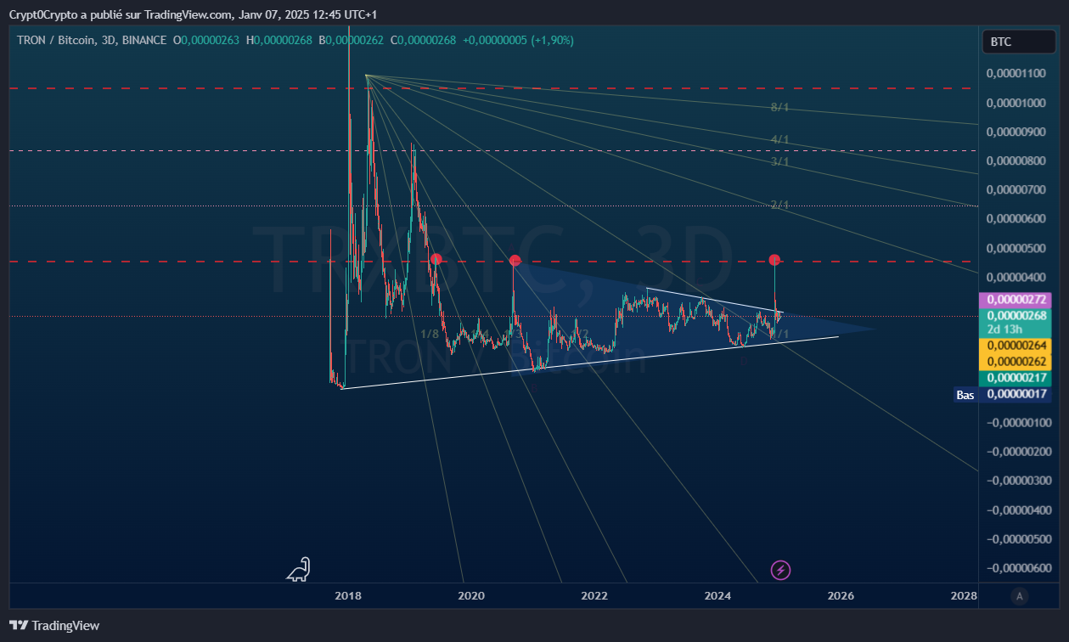Click the open value O0,00000263 in the legend
The width and height of the screenshot is (1069, 642).
[206, 40]
